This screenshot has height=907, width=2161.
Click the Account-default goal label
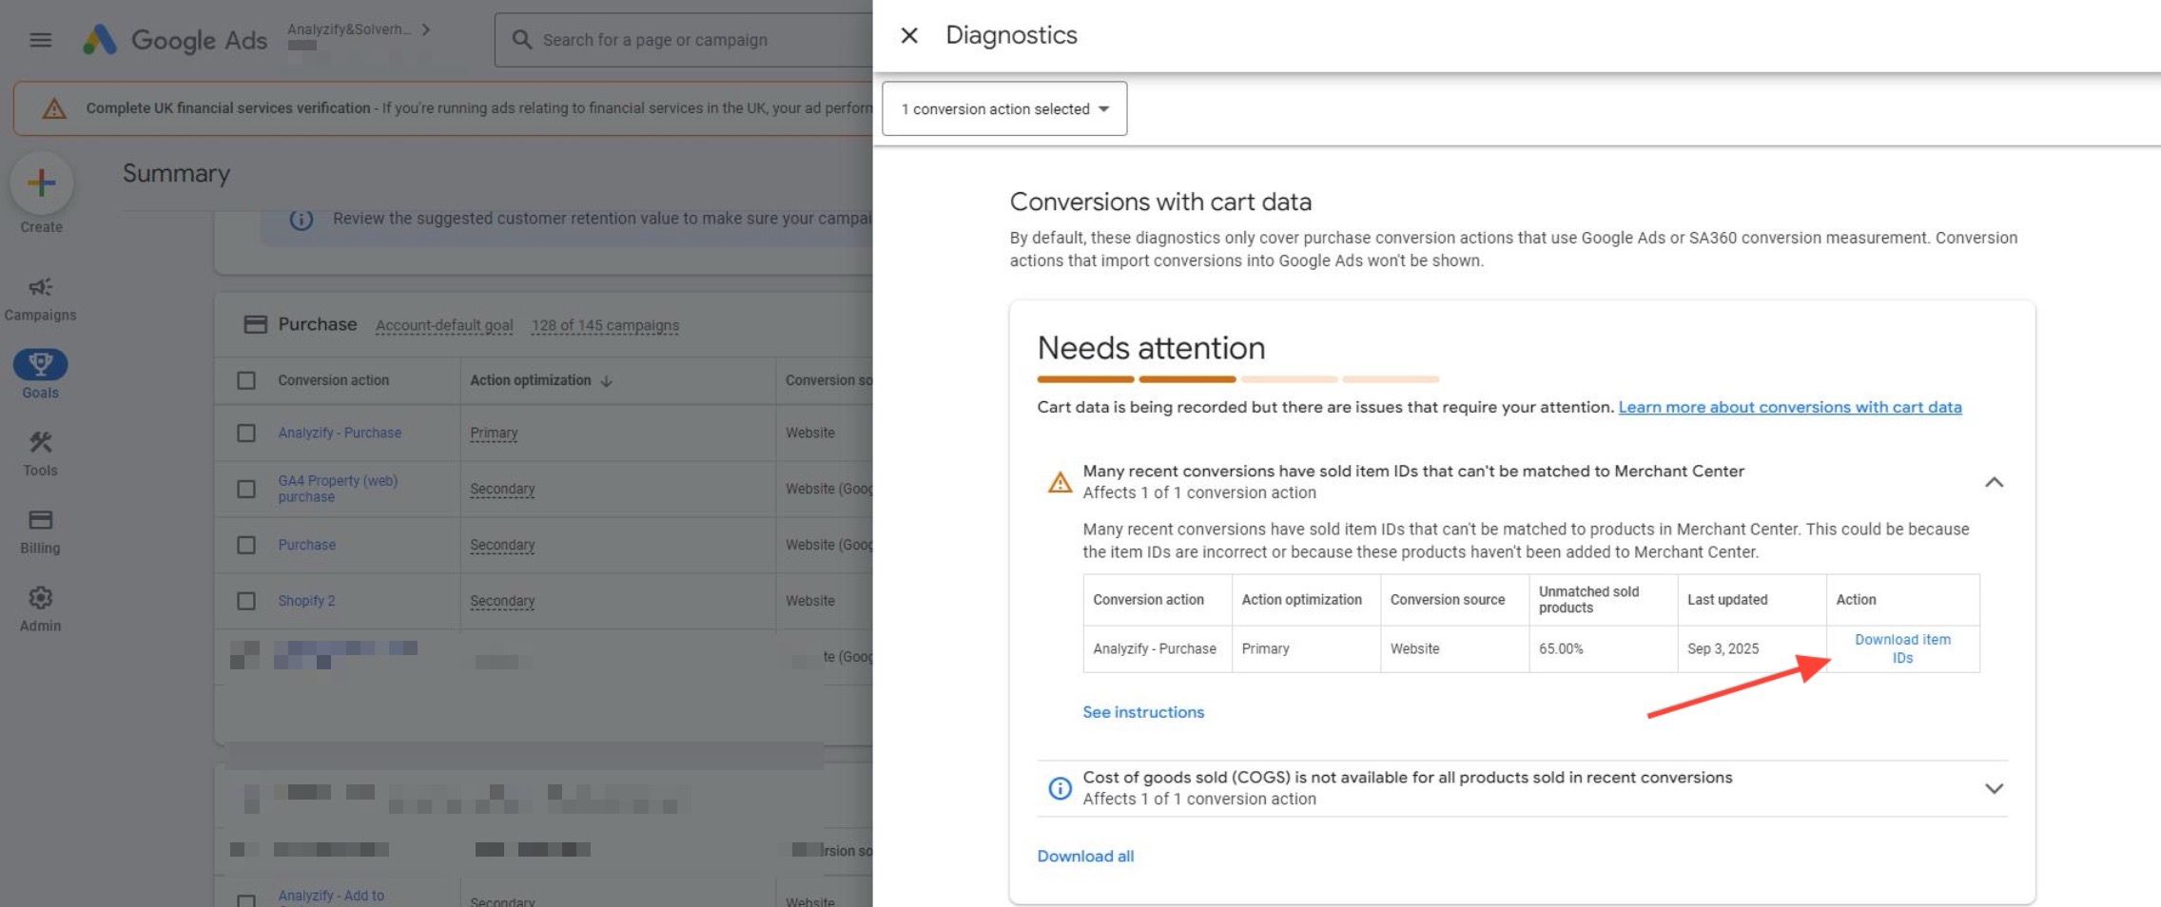pos(444,325)
